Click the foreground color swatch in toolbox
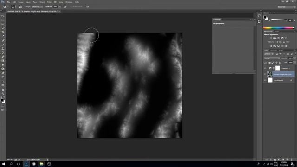Viewport: 297px width, 167px height. click(2, 100)
